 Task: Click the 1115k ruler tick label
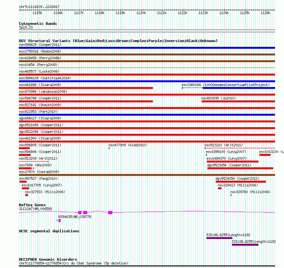click(x=37, y=13)
